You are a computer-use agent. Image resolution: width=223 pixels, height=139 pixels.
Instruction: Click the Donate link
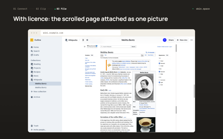coord(159,47)
